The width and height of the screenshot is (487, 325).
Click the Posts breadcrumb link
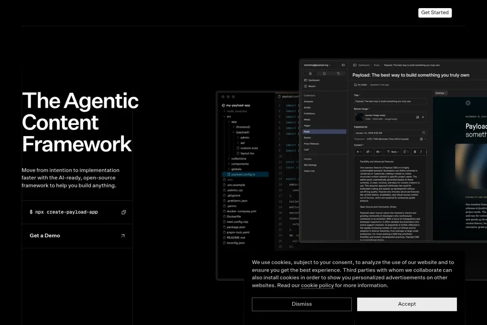pyautogui.click(x=376, y=66)
